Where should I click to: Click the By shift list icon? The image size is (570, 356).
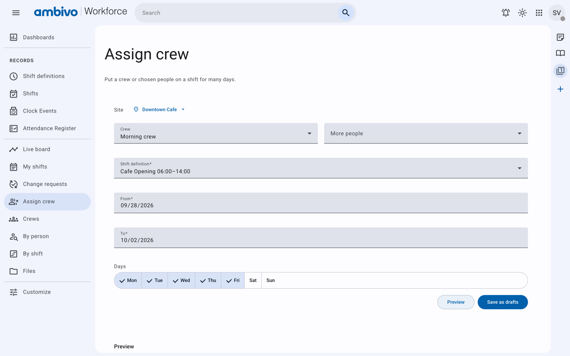click(13, 254)
